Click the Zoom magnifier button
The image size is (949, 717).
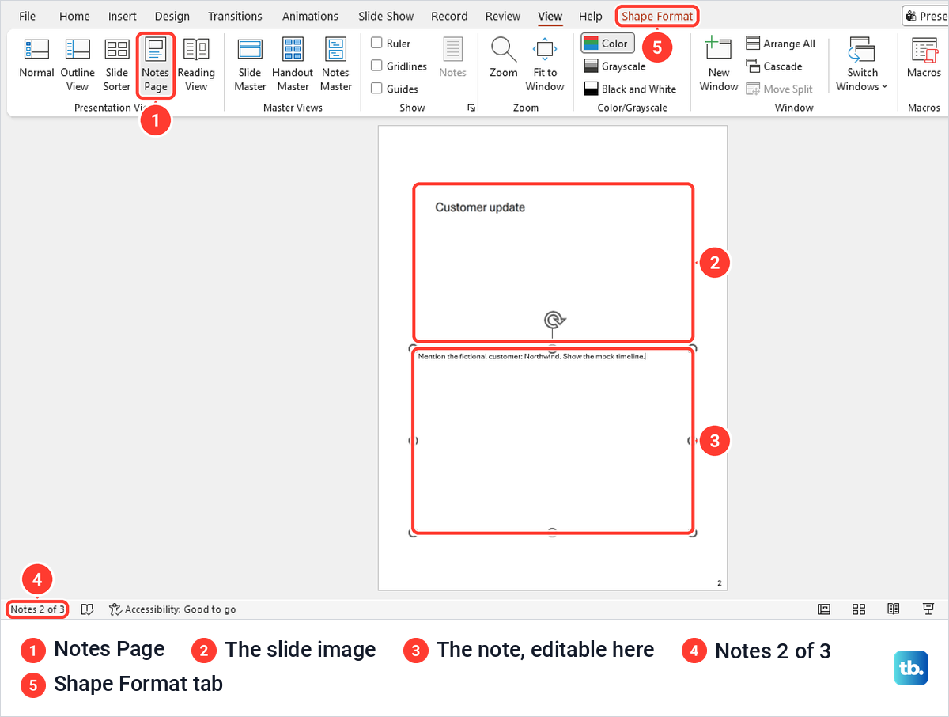(503, 59)
